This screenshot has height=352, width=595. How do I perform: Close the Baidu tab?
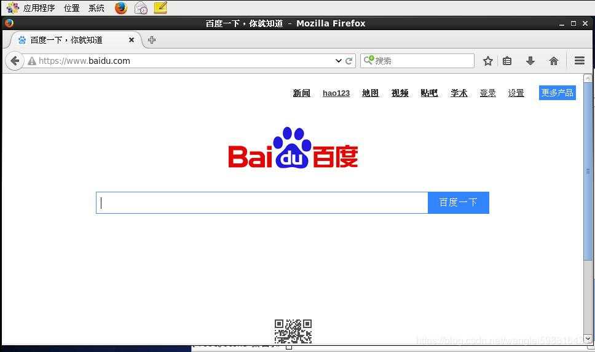point(132,40)
